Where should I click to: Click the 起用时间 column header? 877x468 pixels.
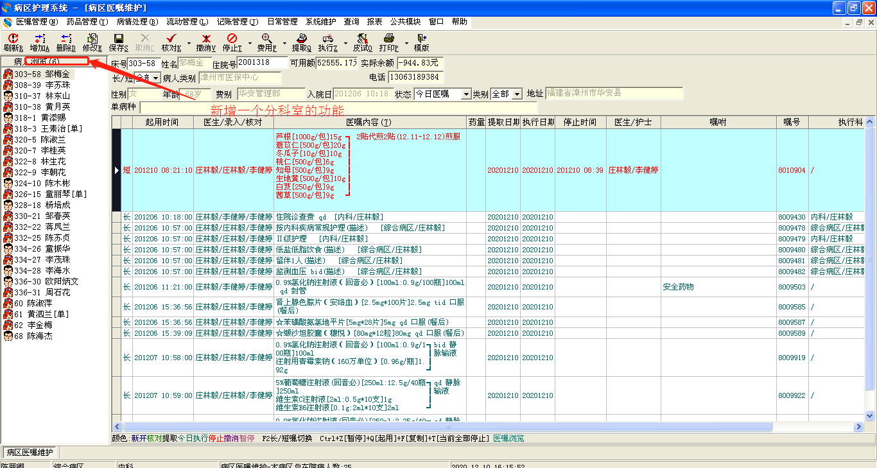coord(162,122)
